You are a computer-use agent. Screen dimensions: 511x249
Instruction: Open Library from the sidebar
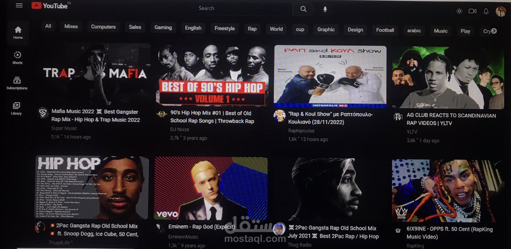pyautogui.click(x=16, y=108)
